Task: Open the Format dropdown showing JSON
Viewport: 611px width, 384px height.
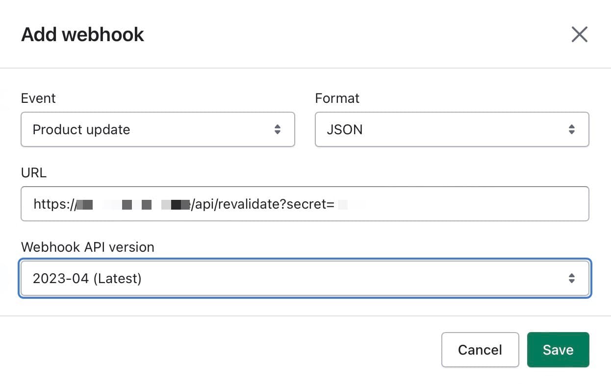Action: [x=451, y=129]
